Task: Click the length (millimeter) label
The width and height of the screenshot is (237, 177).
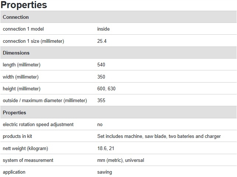Action: click(22, 65)
